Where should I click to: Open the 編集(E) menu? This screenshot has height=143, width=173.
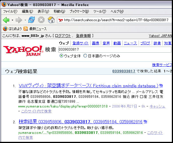(x=27, y=11)
